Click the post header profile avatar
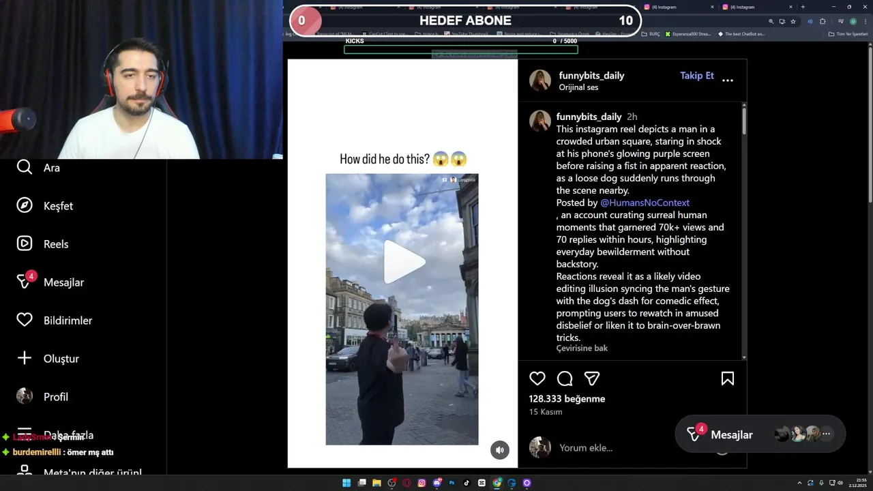Image resolution: width=873 pixels, height=491 pixels. tap(540, 80)
